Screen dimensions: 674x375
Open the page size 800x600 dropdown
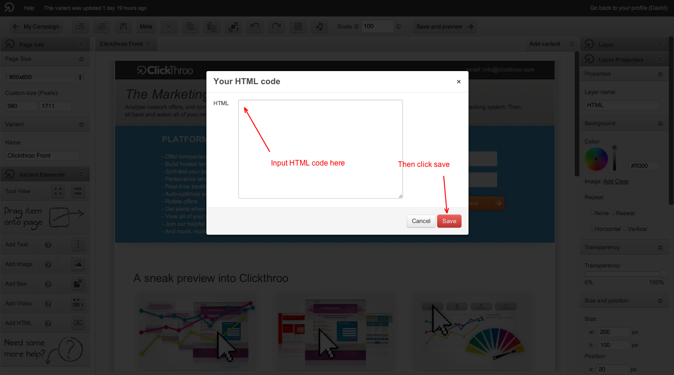tap(45, 78)
